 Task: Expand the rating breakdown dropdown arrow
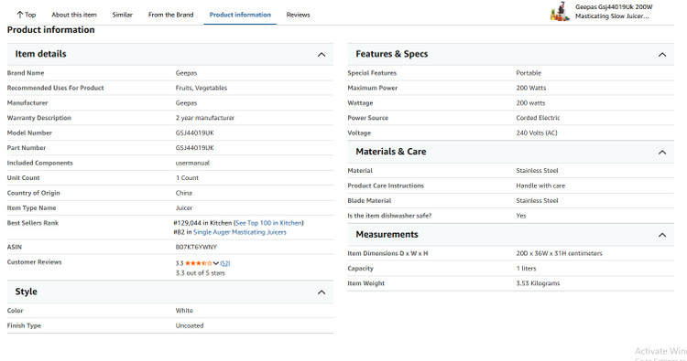click(x=216, y=263)
